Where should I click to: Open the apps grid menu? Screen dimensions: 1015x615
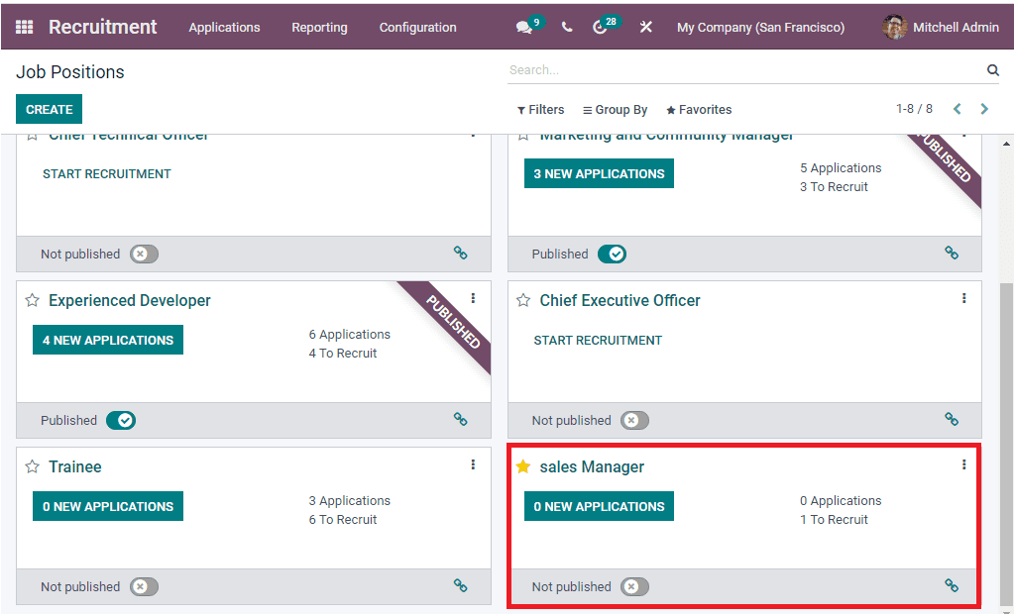24,27
